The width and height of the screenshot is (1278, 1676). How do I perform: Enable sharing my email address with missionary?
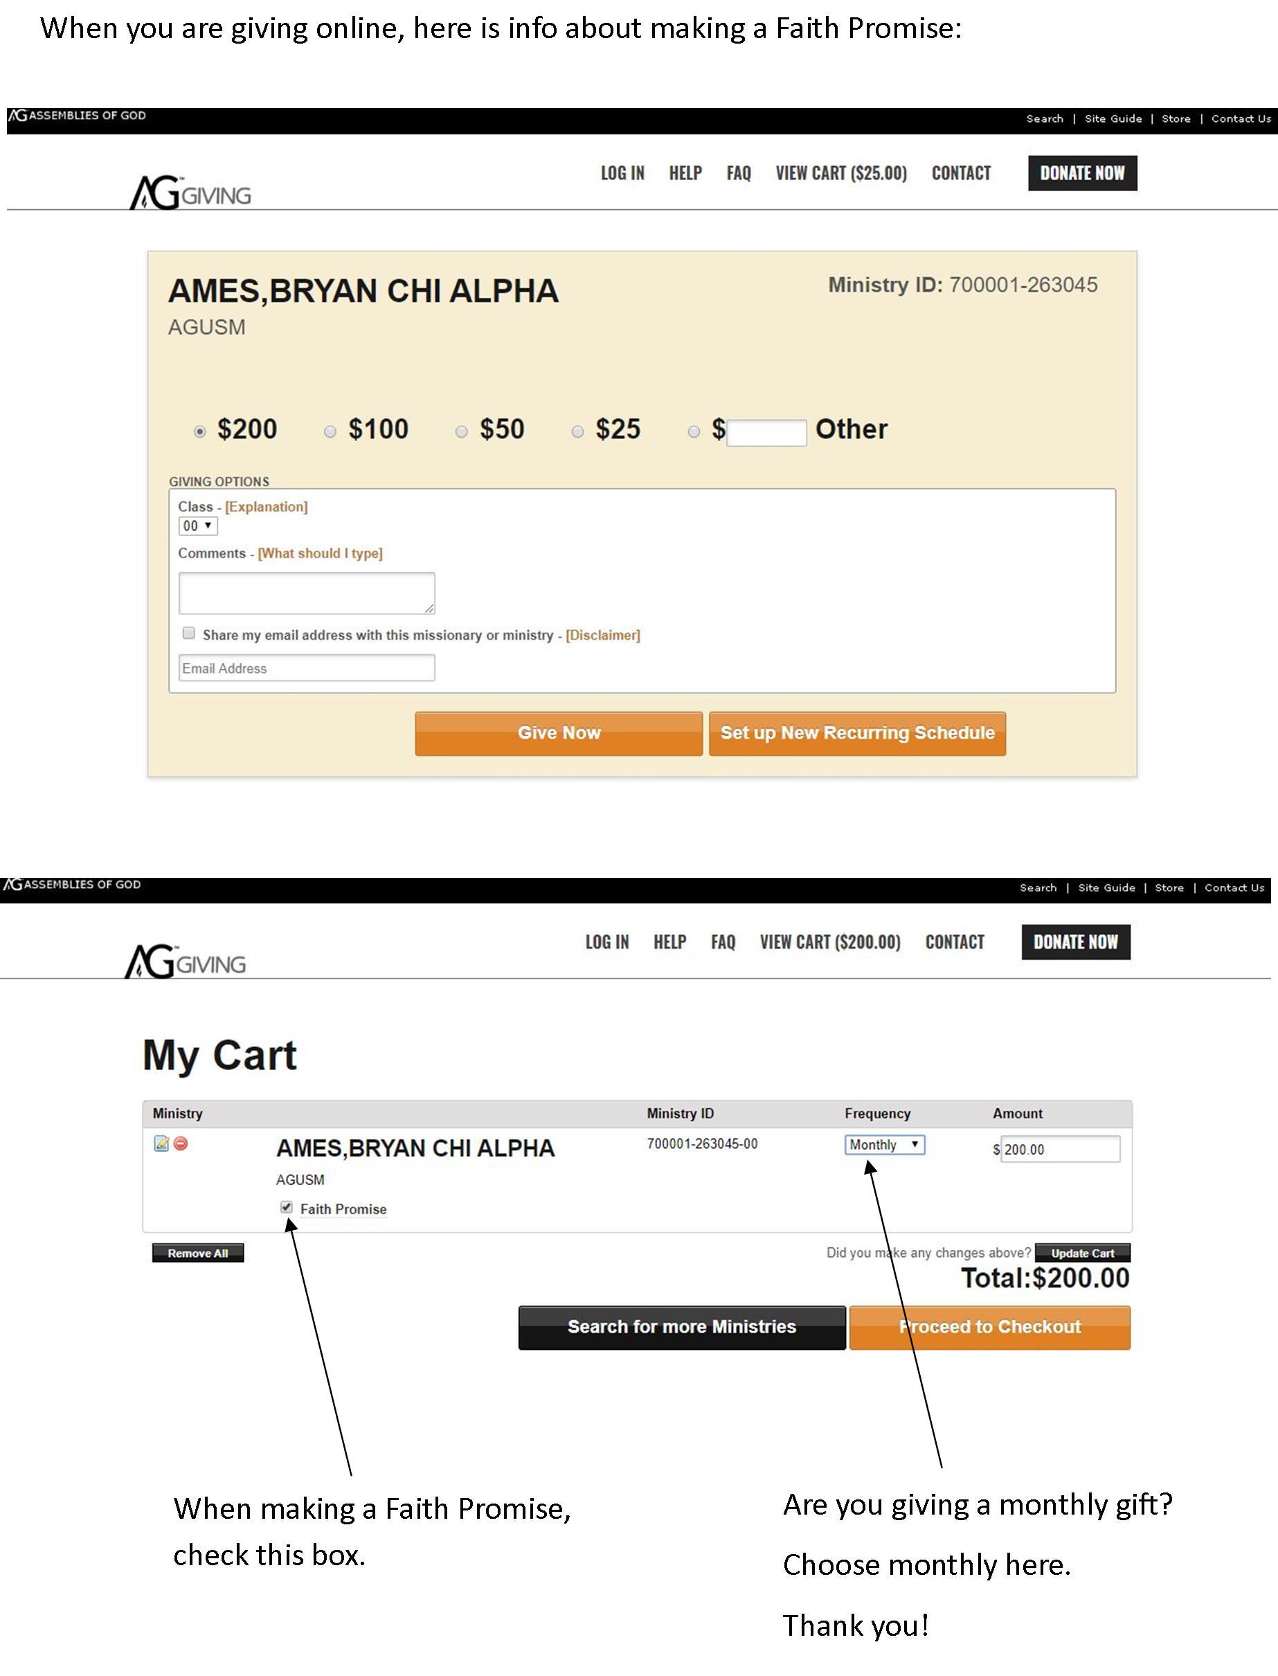(189, 633)
